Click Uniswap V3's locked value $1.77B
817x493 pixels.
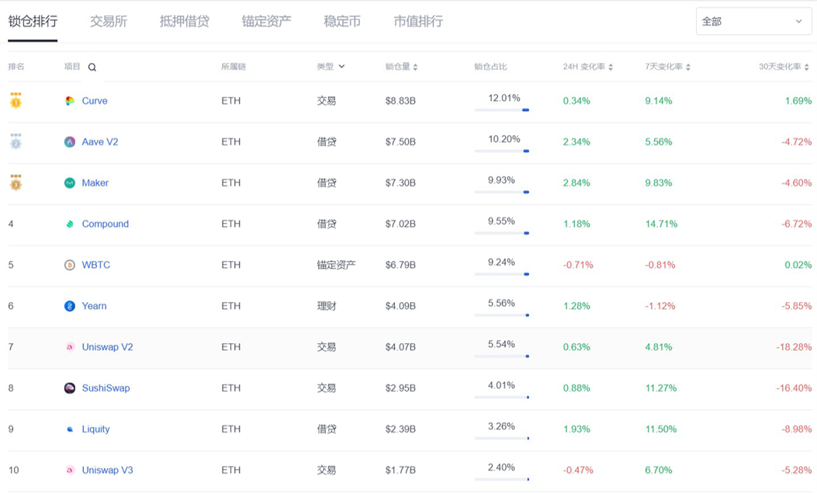[x=400, y=470]
